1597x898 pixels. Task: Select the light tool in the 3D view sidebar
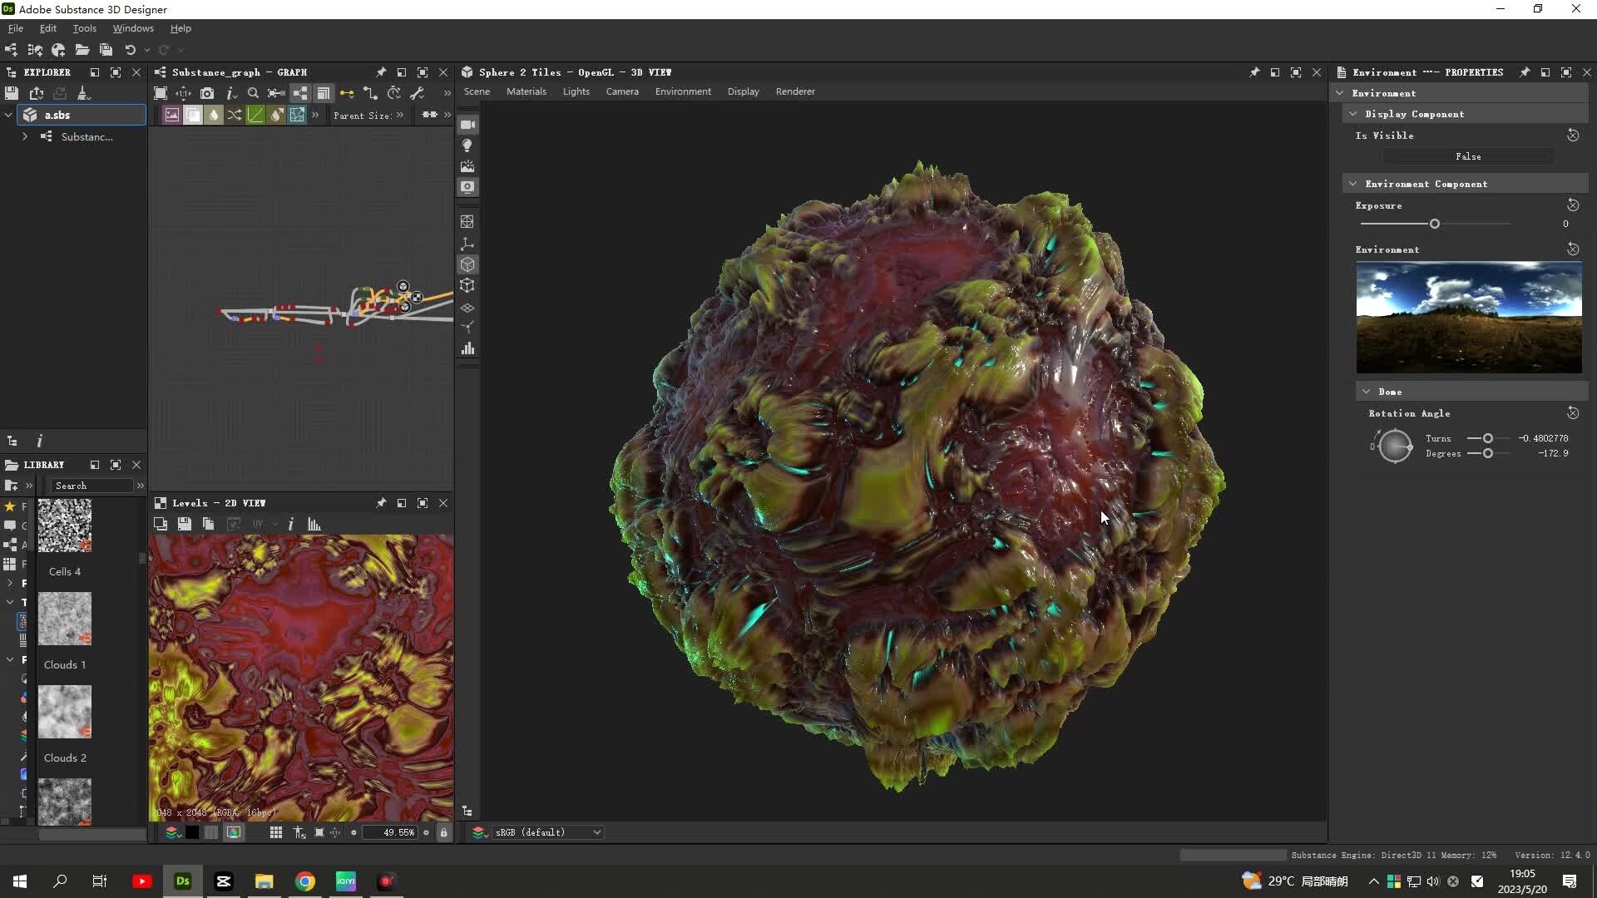click(468, 146)
